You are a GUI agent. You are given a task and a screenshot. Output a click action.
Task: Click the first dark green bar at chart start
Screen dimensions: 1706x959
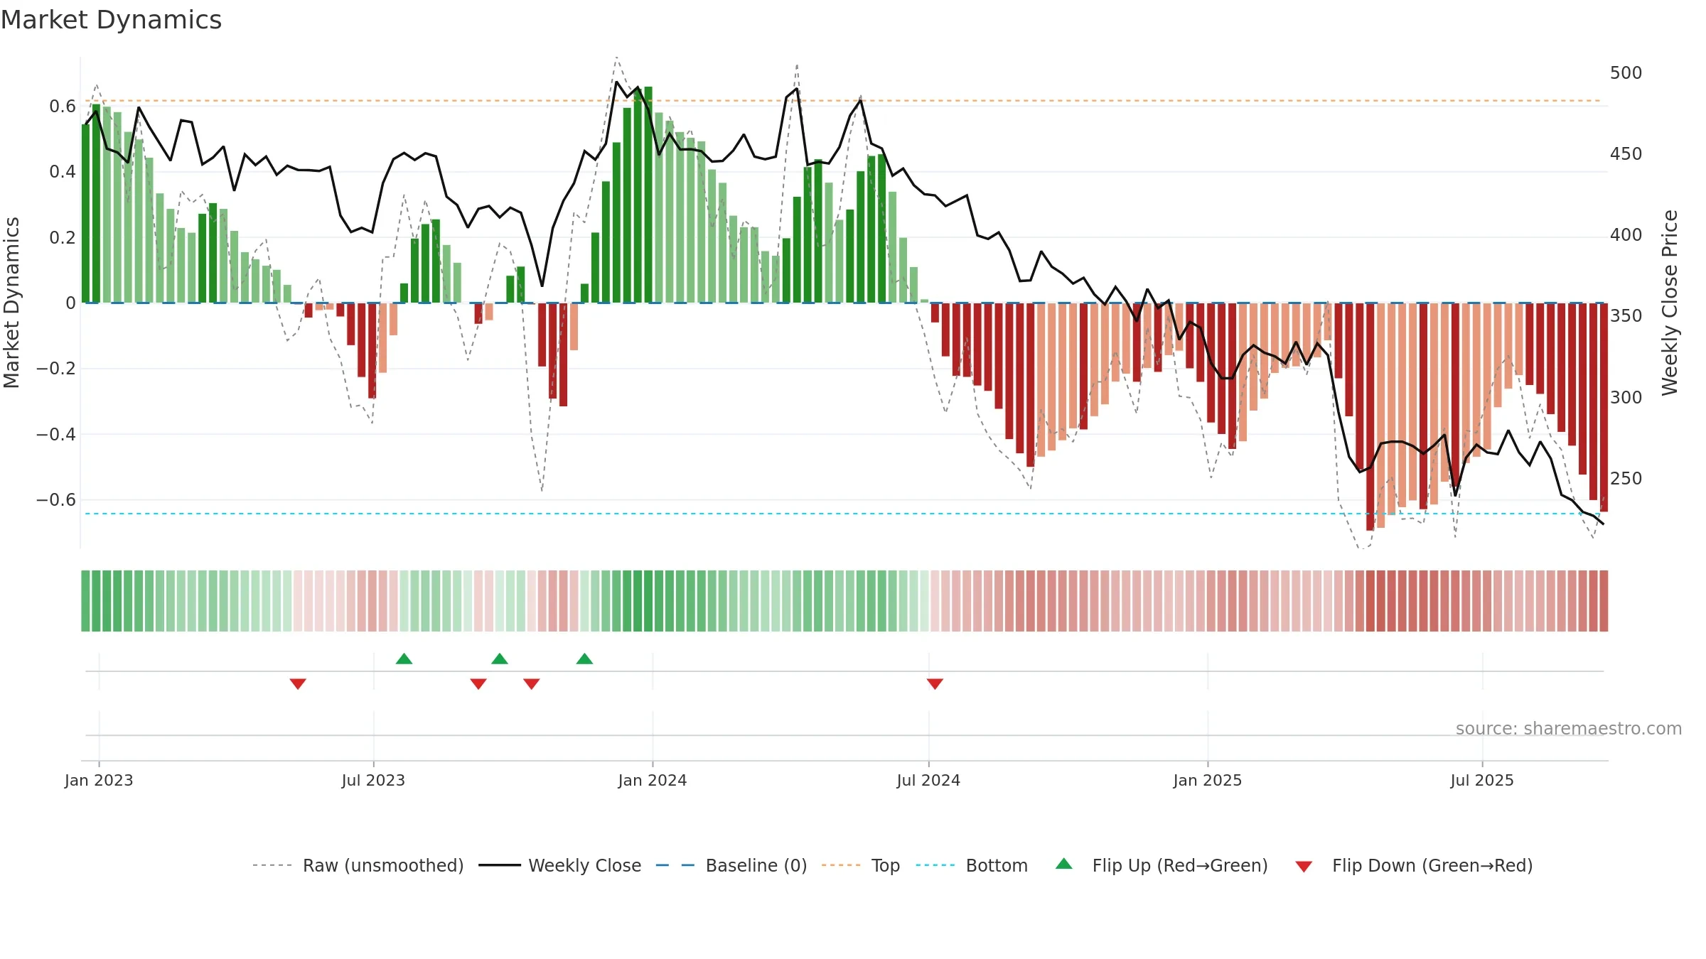(x=85, y=214)
